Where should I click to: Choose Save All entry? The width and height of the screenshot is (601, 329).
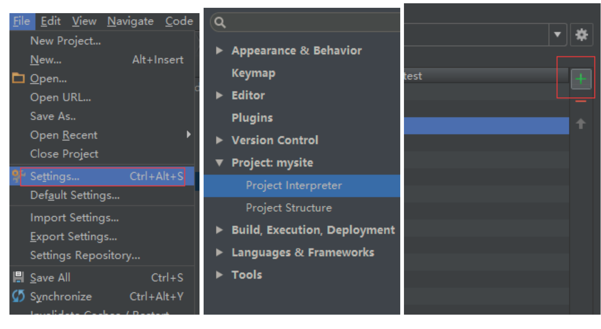[x=50, y=278]
